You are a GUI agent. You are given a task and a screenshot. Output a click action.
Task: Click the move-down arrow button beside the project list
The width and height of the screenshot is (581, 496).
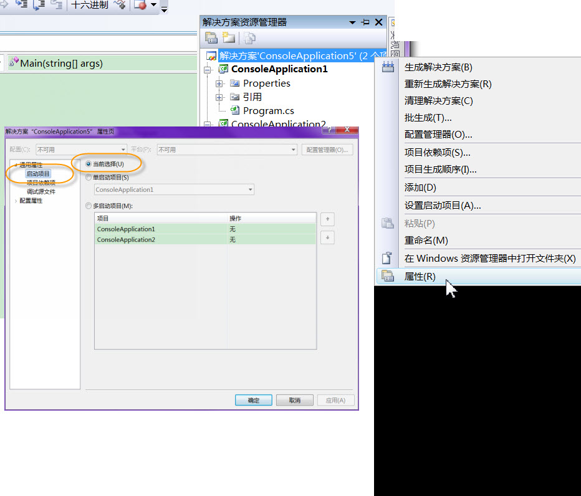click(x=327, y=237)
